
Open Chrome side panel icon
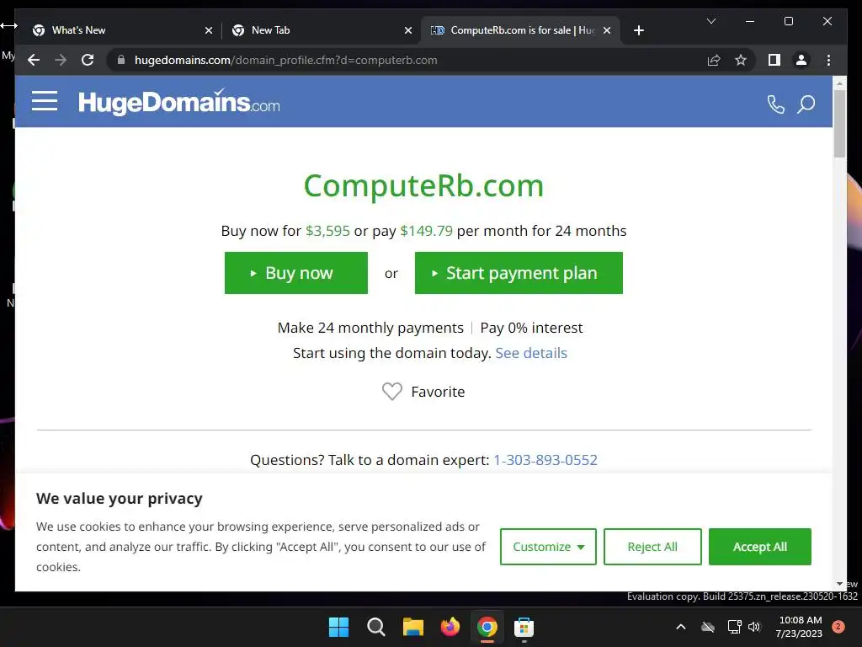coord(774,60)
